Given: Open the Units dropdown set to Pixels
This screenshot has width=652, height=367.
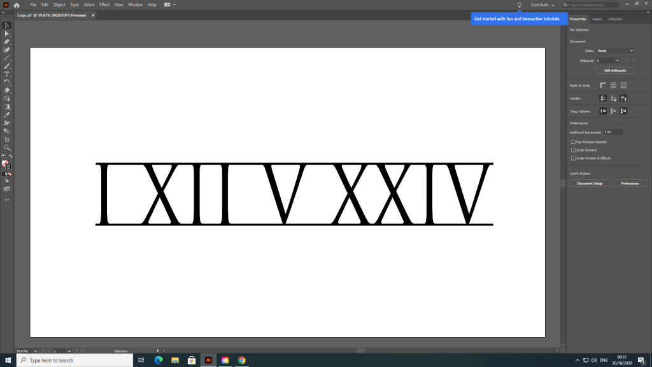Looking at the screenshot, I should click(x=614, y=50).
